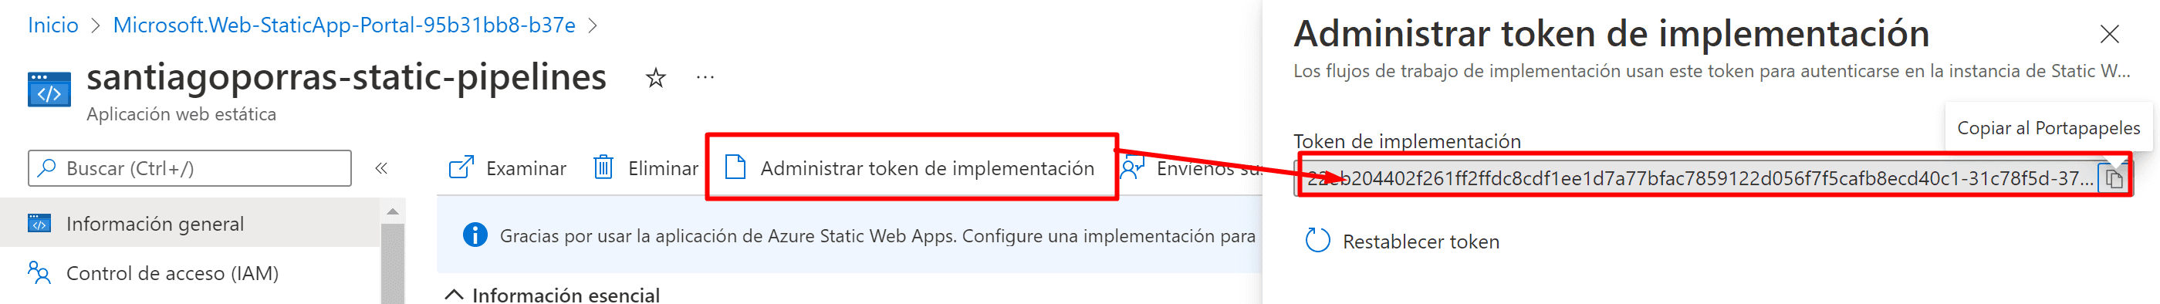Click the static web app resource icon

point(49,90)
